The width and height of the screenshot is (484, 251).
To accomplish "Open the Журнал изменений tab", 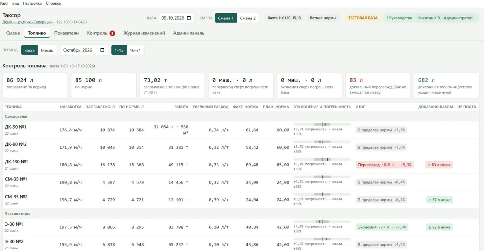I will tap(144, 33).
